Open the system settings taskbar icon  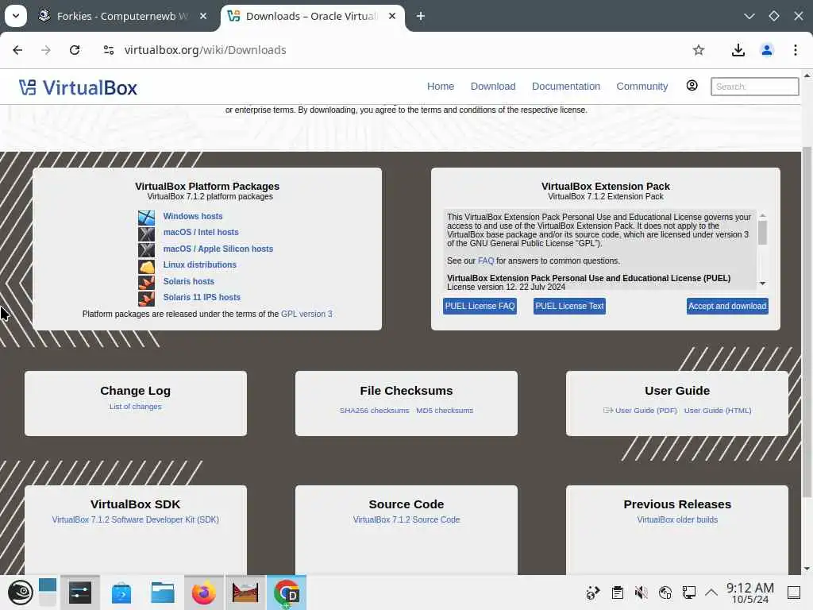pyautogui.click(x=80, y=593)
